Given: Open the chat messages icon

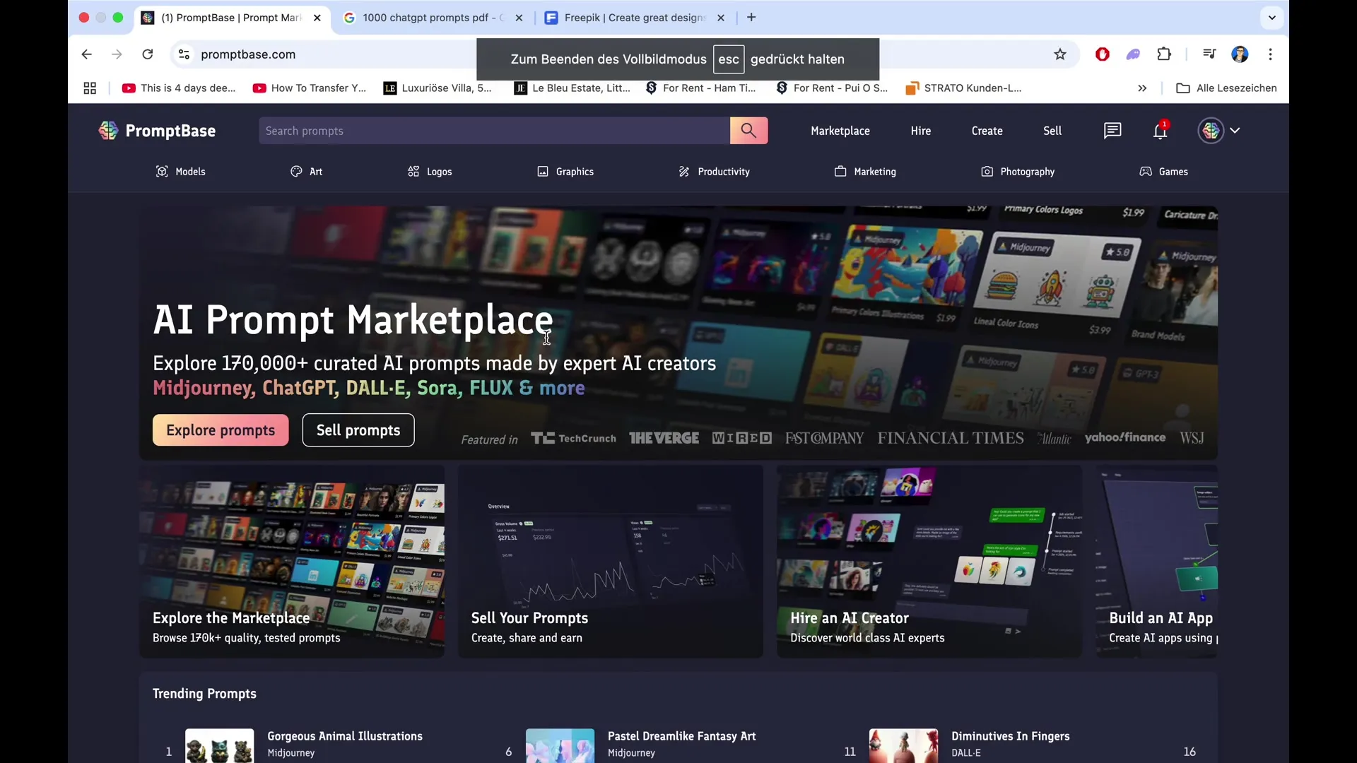Looking at the screenshot, I should click(1112, 131).
